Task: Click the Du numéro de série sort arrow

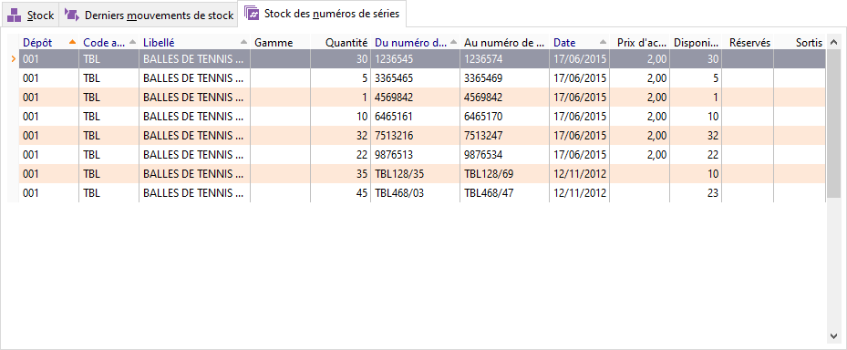Action: (x=452, y=42)
